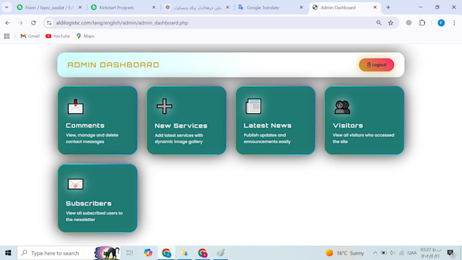The height and width of the screenshot is (260, 462).
Task: Open the Windows Start menu
Action: pyautogui.click(x=8, y=253)
